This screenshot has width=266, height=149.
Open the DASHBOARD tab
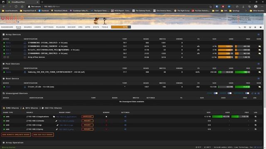click(x=7, y=27)
